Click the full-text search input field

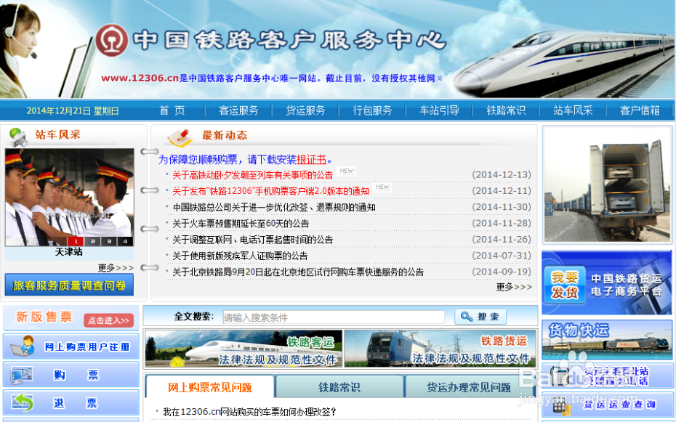point(334,317)
